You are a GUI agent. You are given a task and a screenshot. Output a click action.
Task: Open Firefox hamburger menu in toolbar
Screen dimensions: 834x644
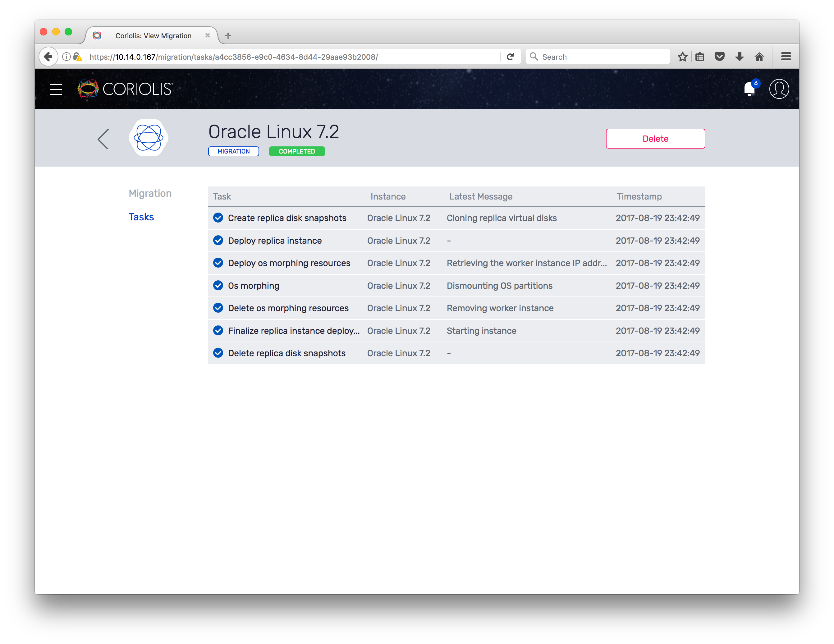click(786, 57)
